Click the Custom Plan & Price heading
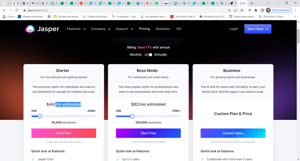The image size is (300, 161). 233,114
